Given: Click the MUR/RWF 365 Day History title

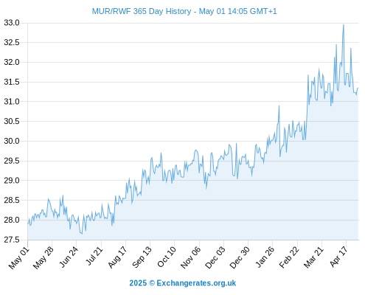Looking at the screenshot, I should tap(184, 11).
